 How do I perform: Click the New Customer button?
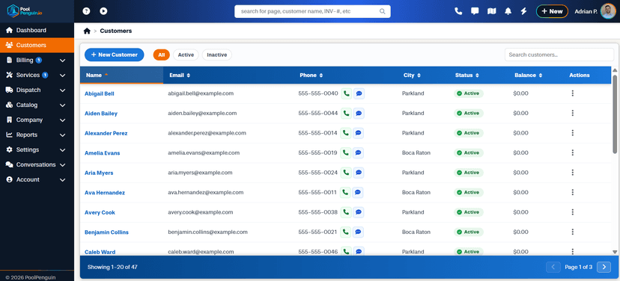(x=115, y=55)
